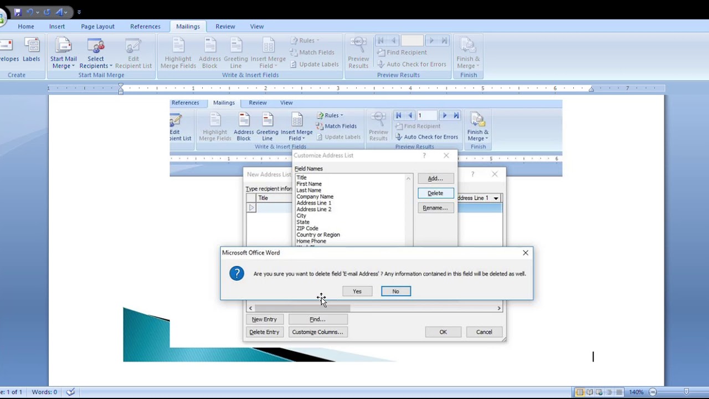This screenshot has height=399, width=709.
Task: Select 'ZIP Code' in Field Names list
Action: (307, 228)
